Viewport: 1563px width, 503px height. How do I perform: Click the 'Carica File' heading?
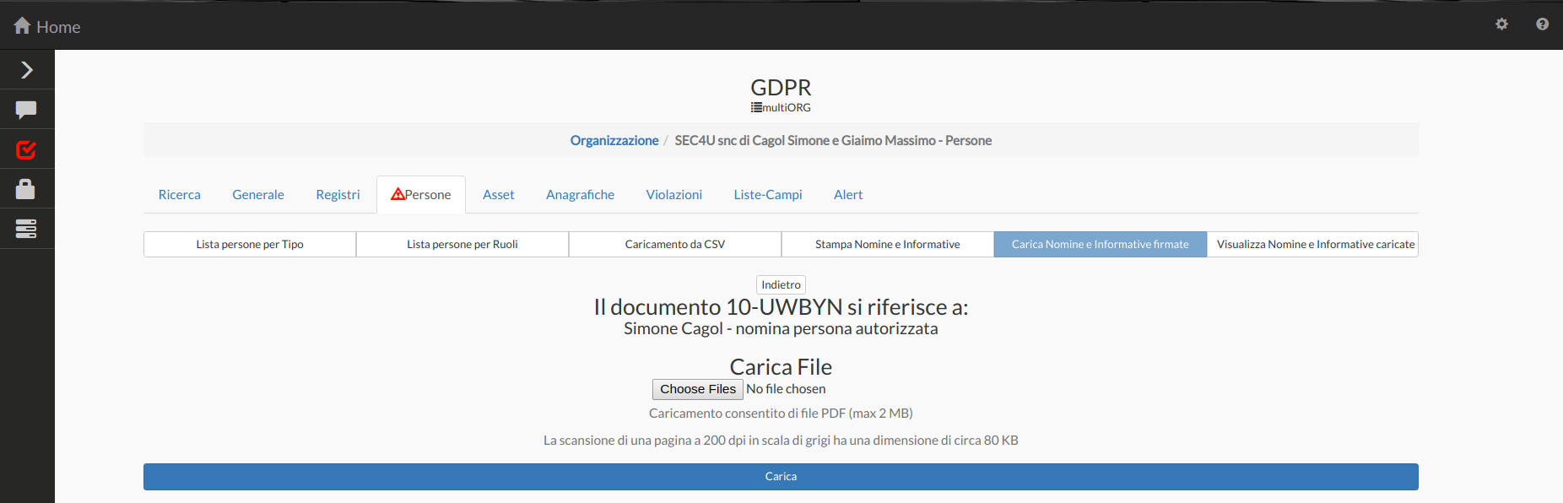(781, 367)
